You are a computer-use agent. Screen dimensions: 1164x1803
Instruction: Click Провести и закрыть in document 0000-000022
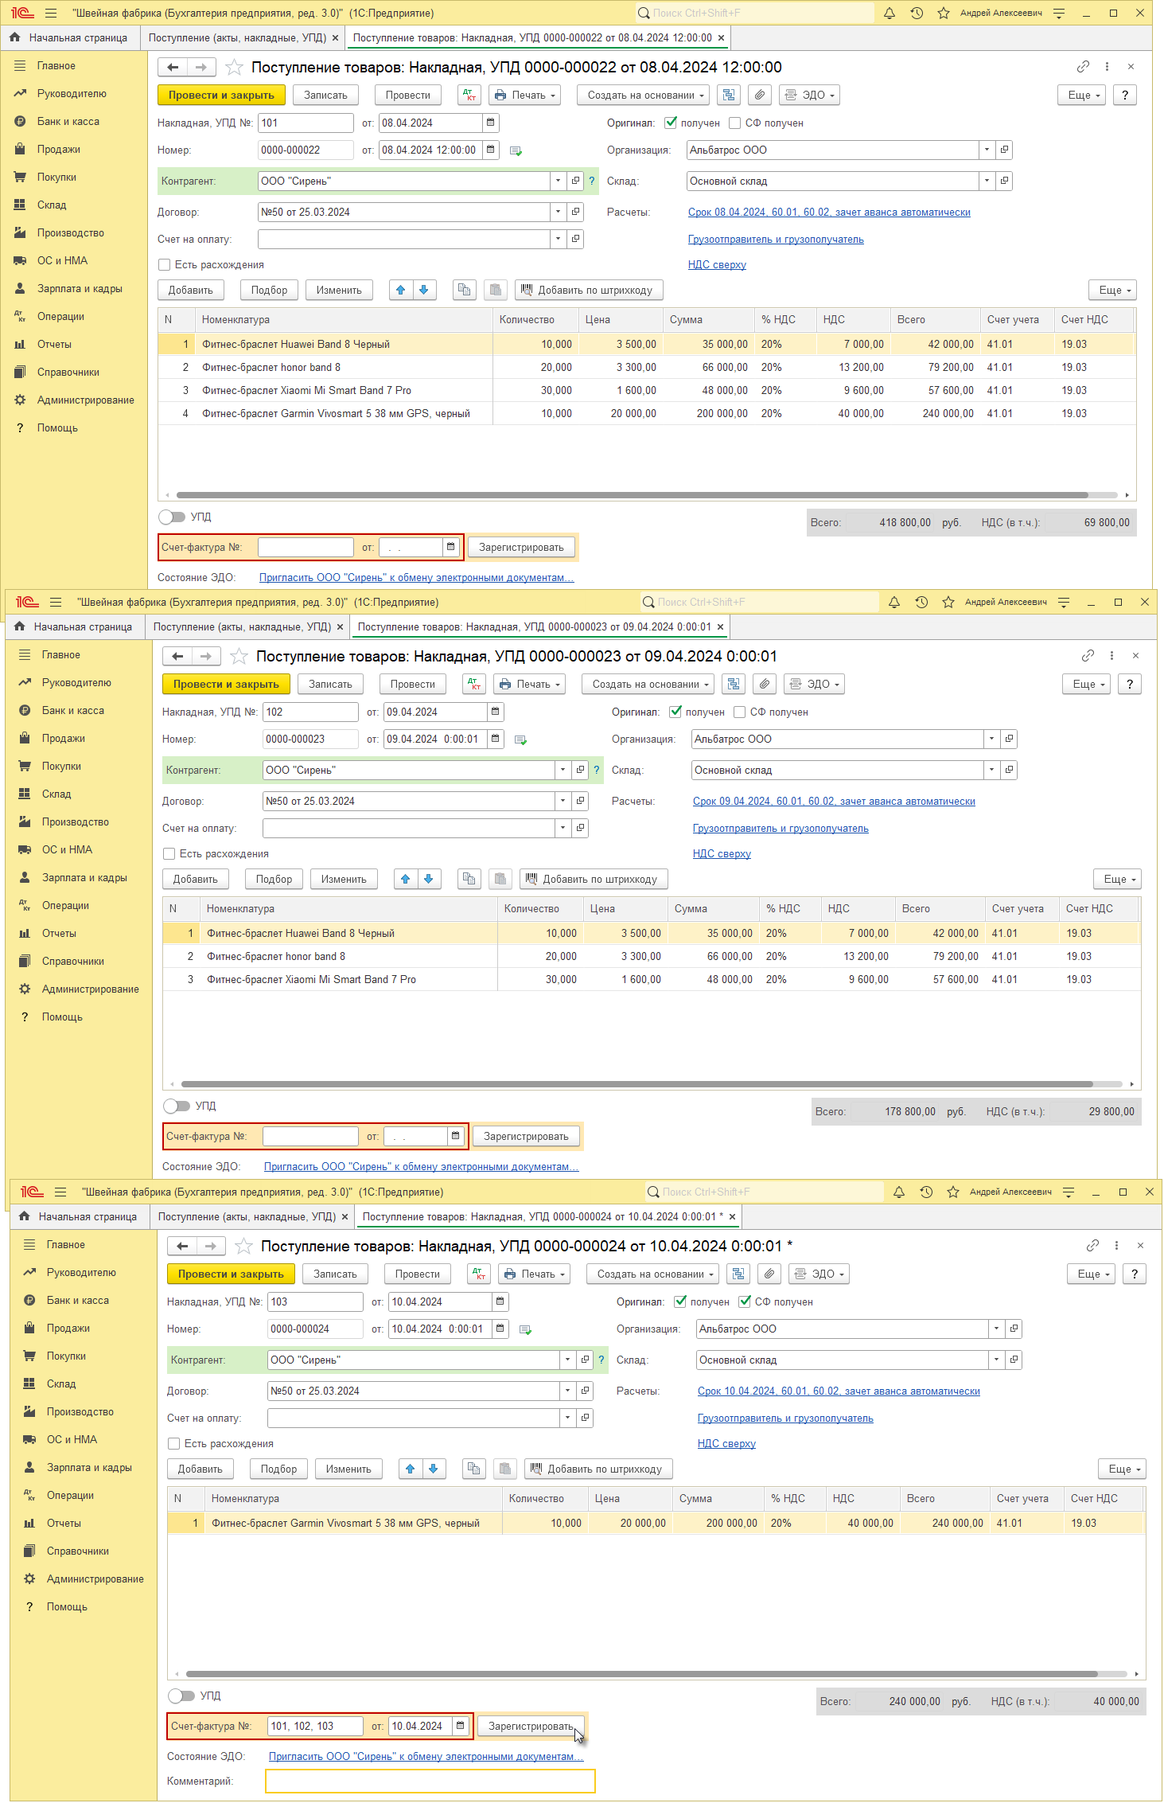[221, 95]
